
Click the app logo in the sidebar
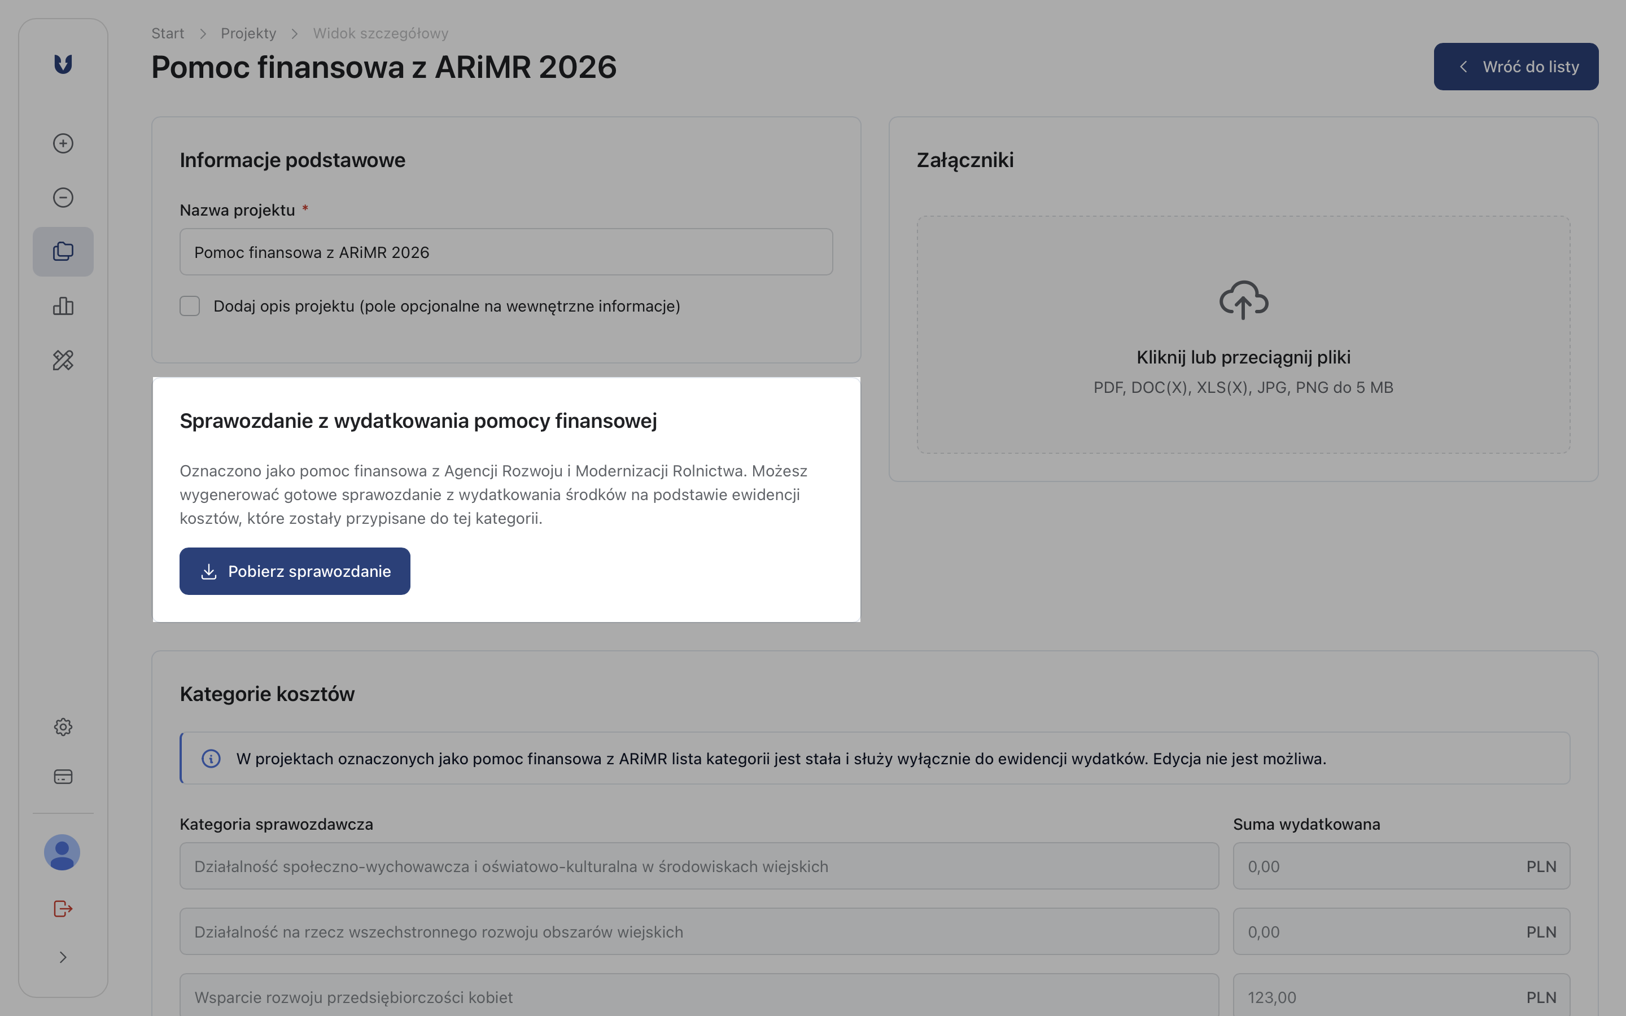click(x=63, y=64)
